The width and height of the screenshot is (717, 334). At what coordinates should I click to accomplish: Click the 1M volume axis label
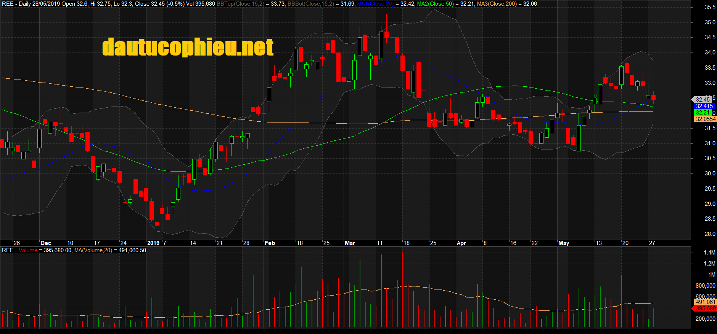click(x=712, y=275)
